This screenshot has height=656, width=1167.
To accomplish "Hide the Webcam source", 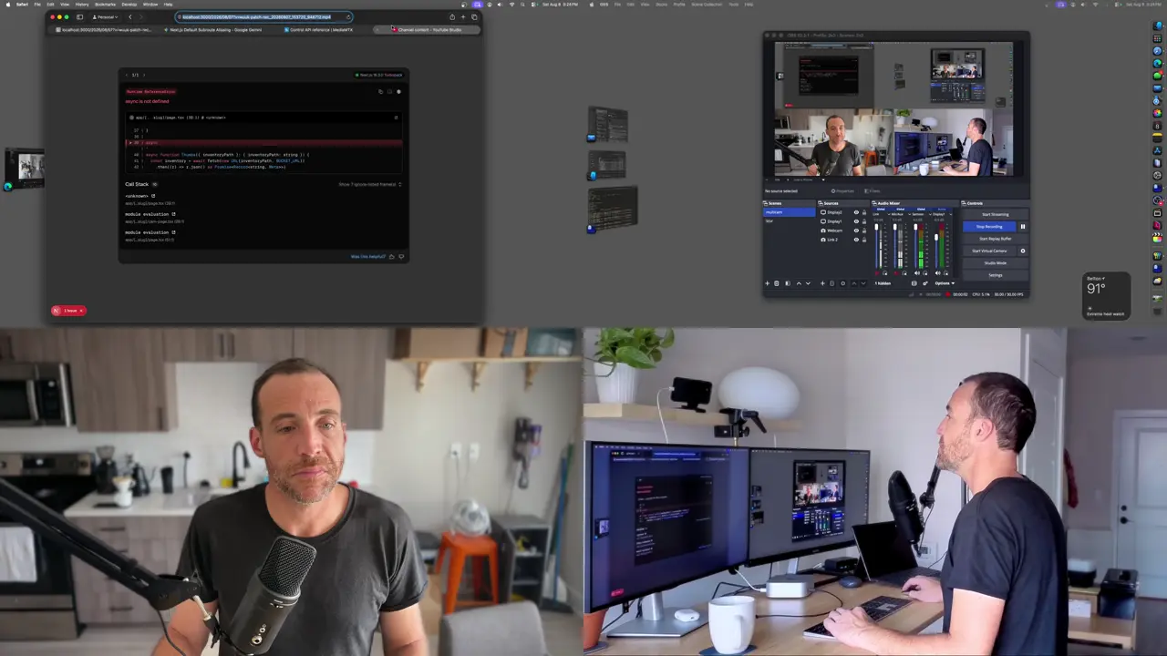I will click(x=856, y=231).
